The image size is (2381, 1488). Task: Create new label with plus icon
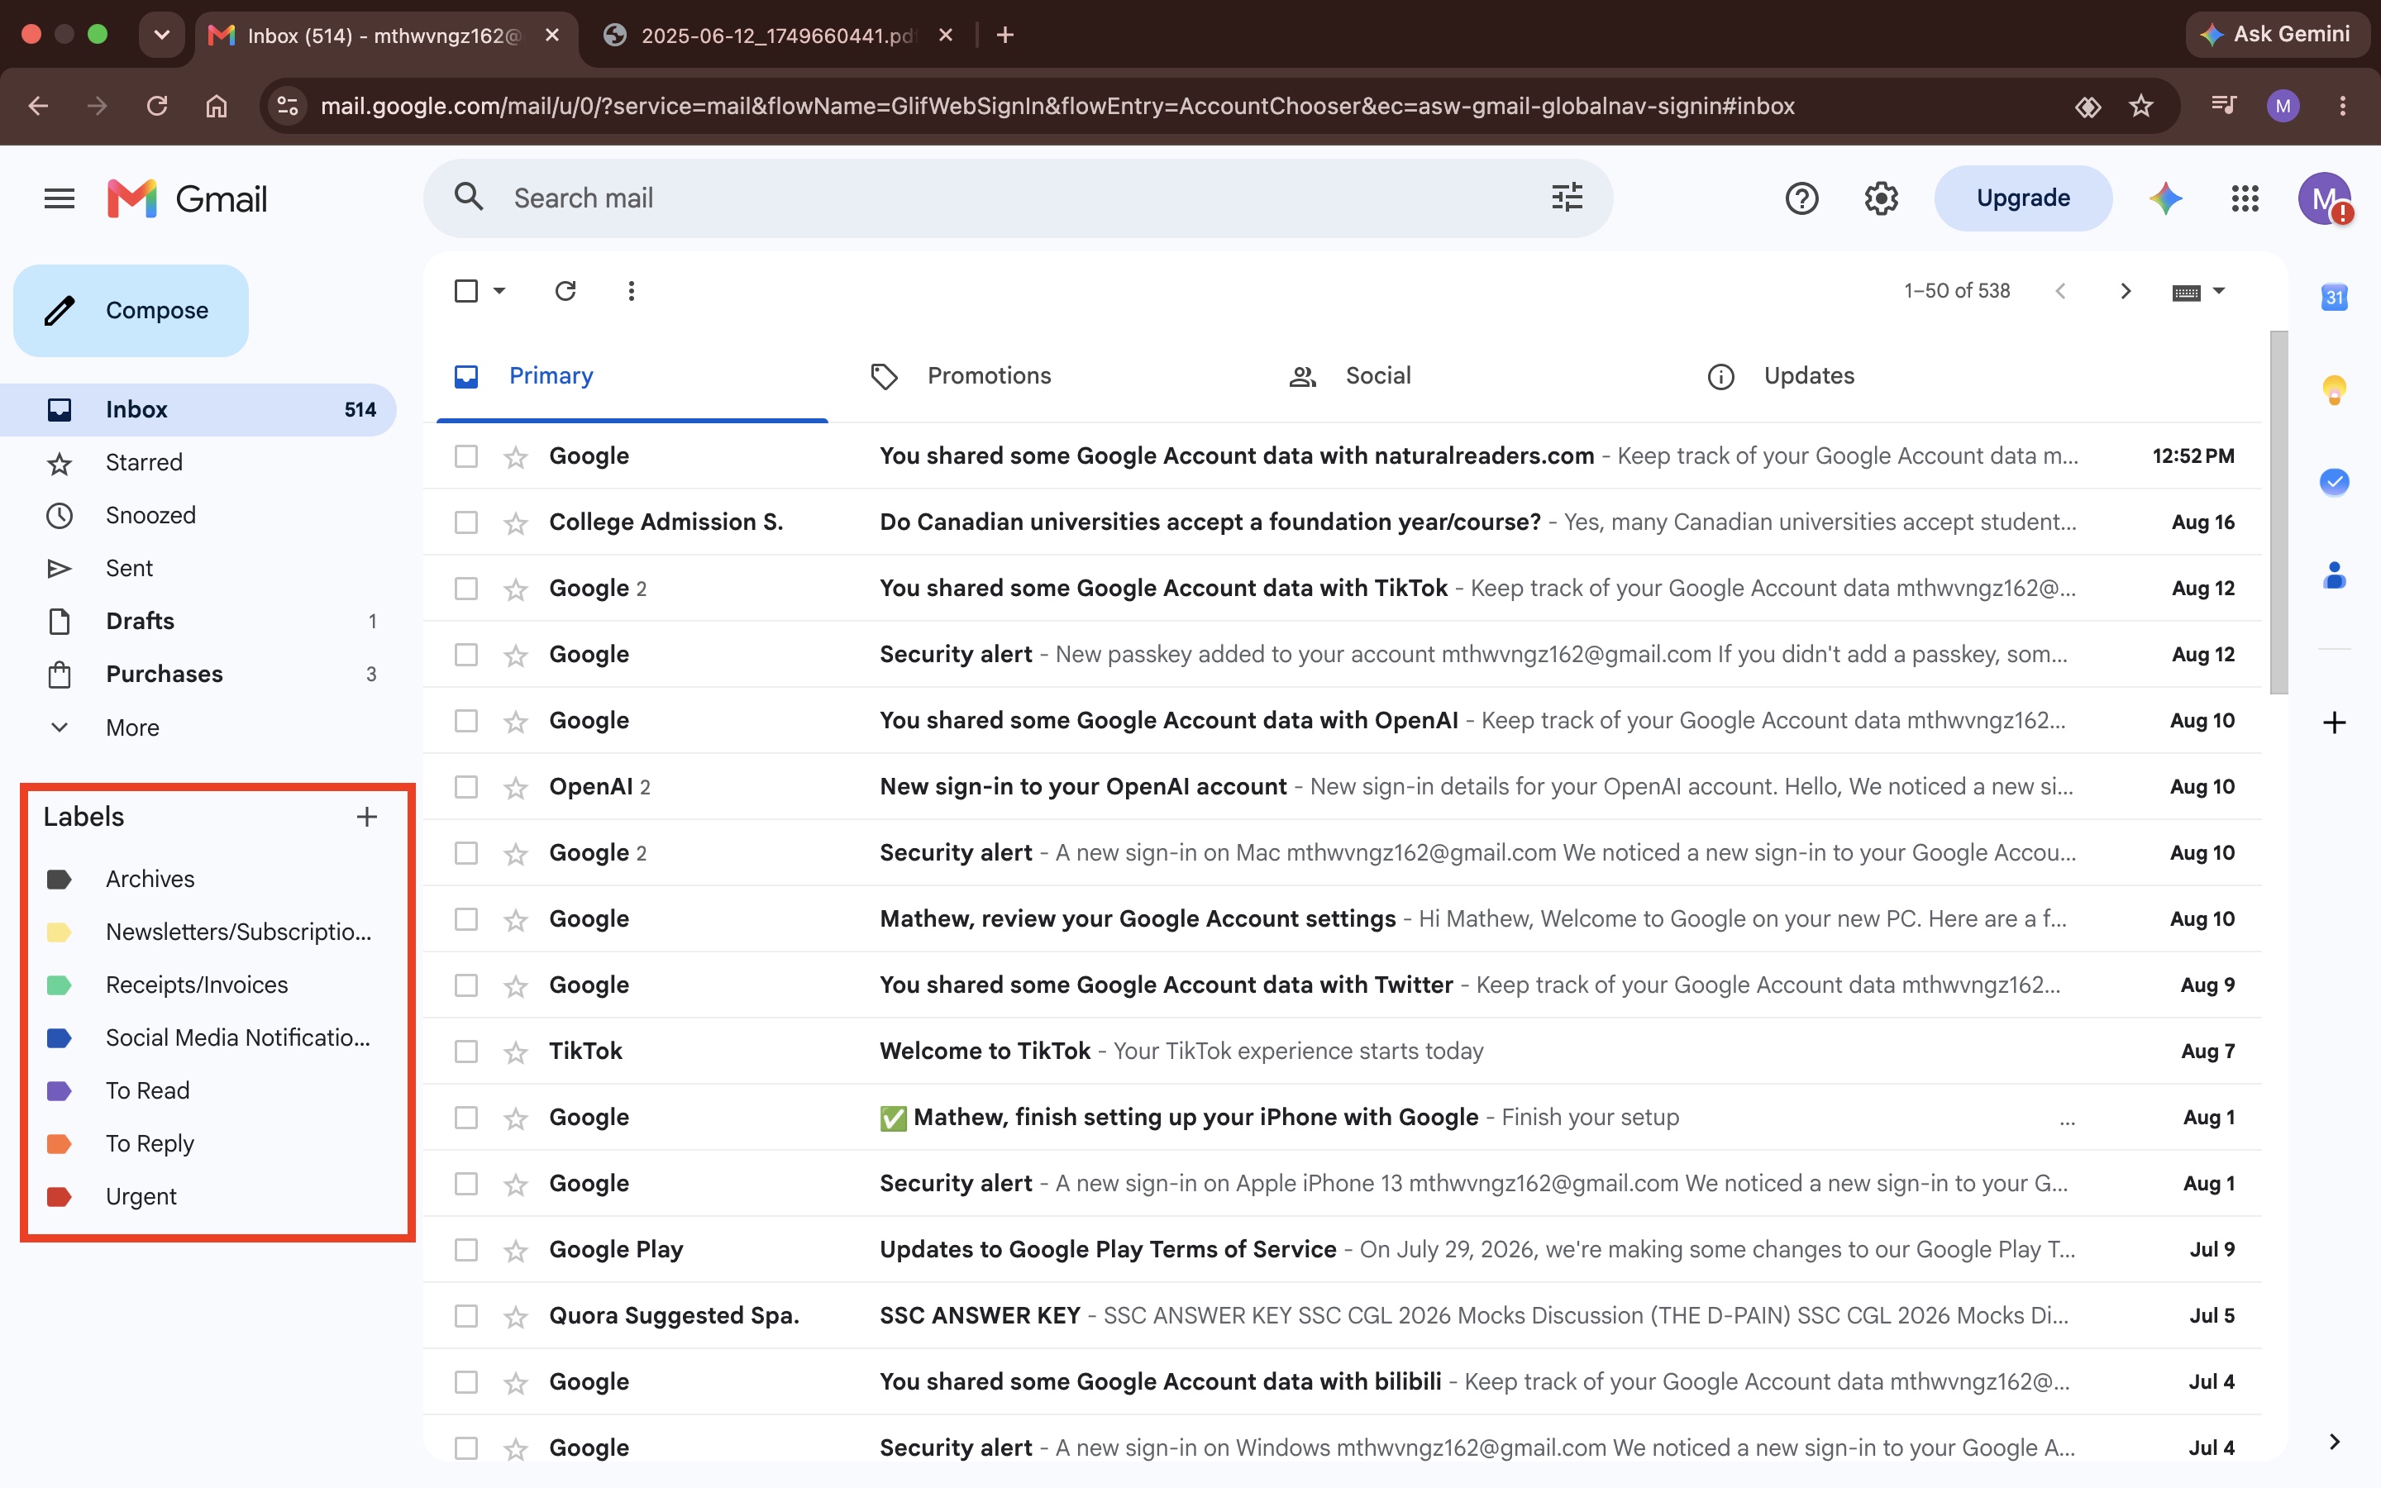click(x=366, y=816)
